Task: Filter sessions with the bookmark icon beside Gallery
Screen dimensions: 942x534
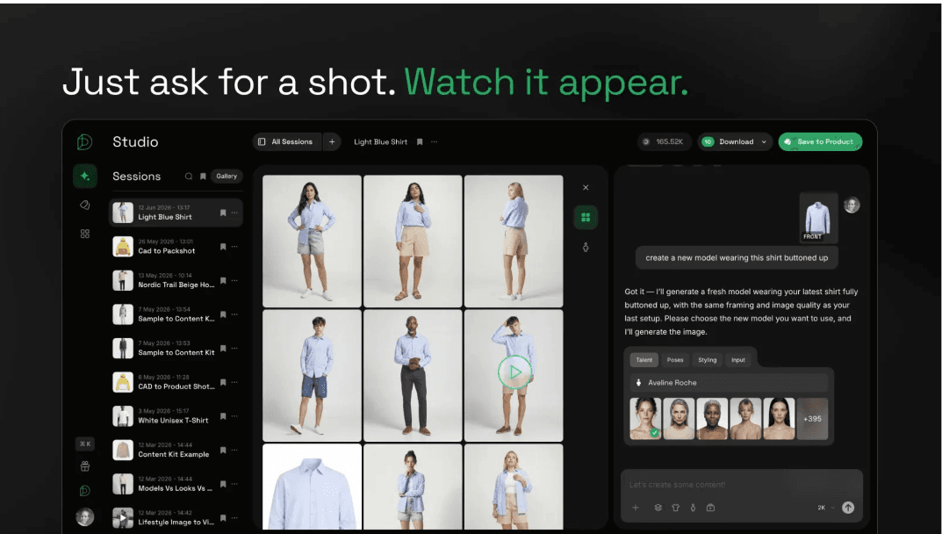Action: (203, 177)
